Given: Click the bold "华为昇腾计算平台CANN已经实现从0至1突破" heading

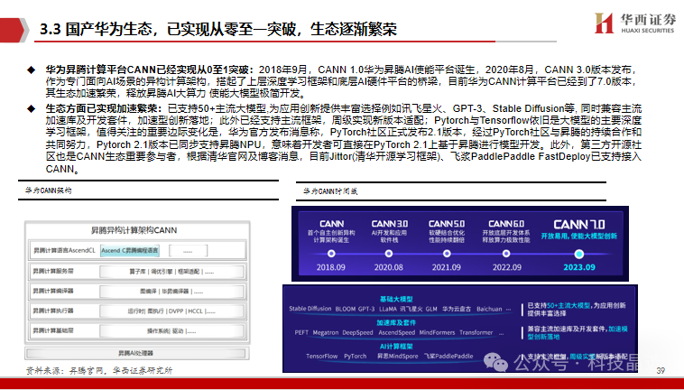Looking at the screenshot, I should coord(150,70).
